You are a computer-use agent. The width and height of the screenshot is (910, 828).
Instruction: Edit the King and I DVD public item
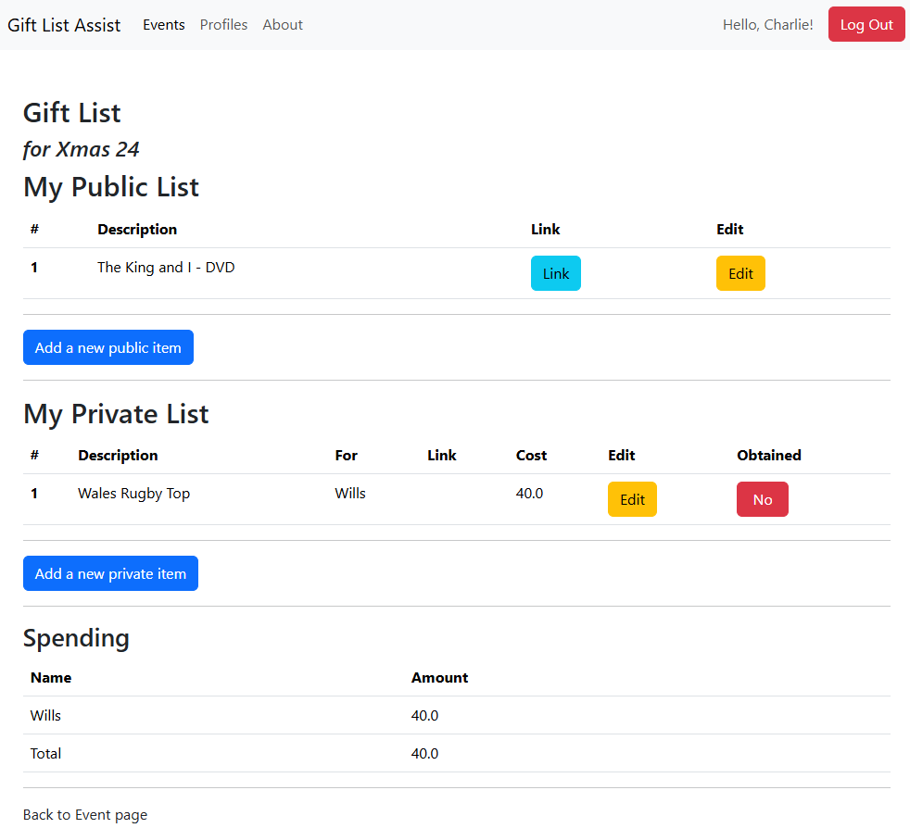click(x=740, y=273)
